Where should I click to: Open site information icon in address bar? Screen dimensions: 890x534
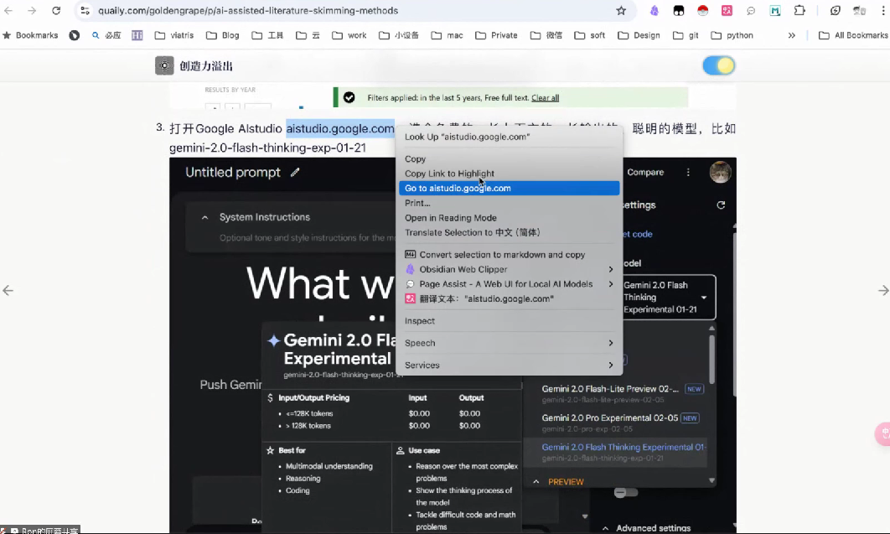[x=85, y=10]
